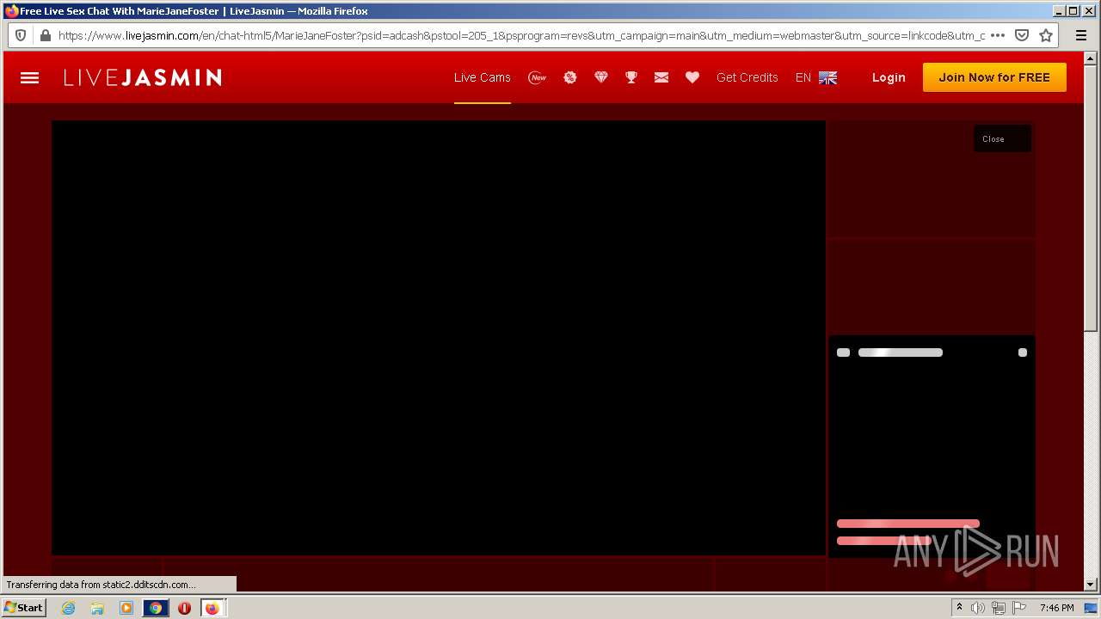Open the Firefox application menu

(x=1081, y=35)
